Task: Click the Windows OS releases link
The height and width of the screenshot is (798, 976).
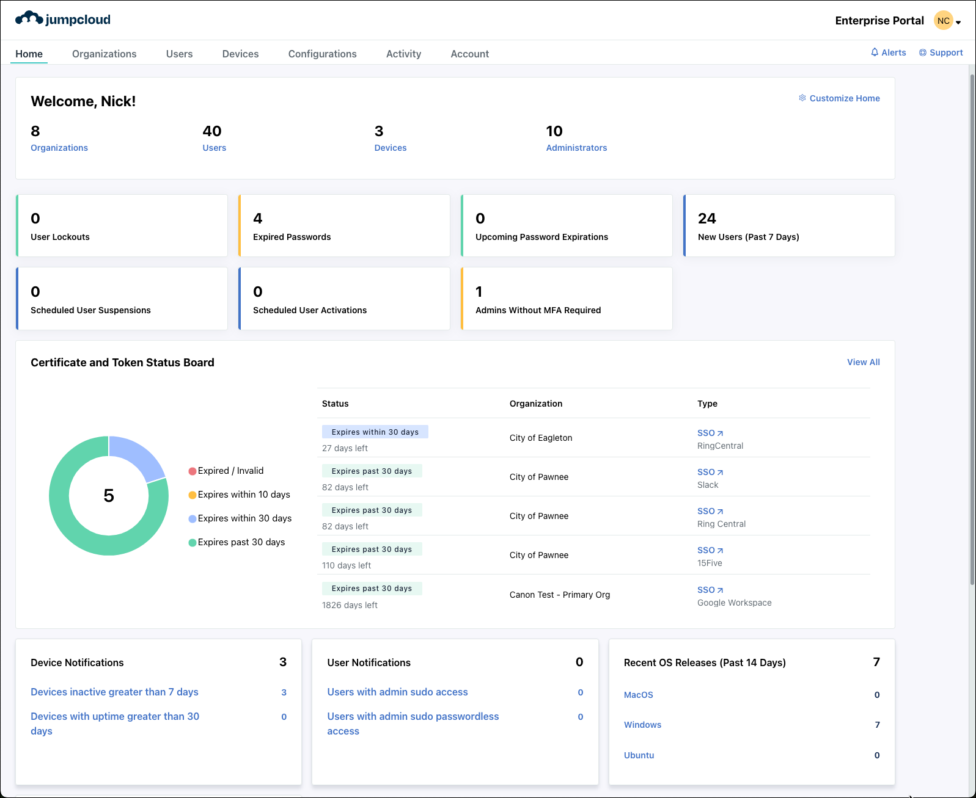Action: [x=642, y=725]
